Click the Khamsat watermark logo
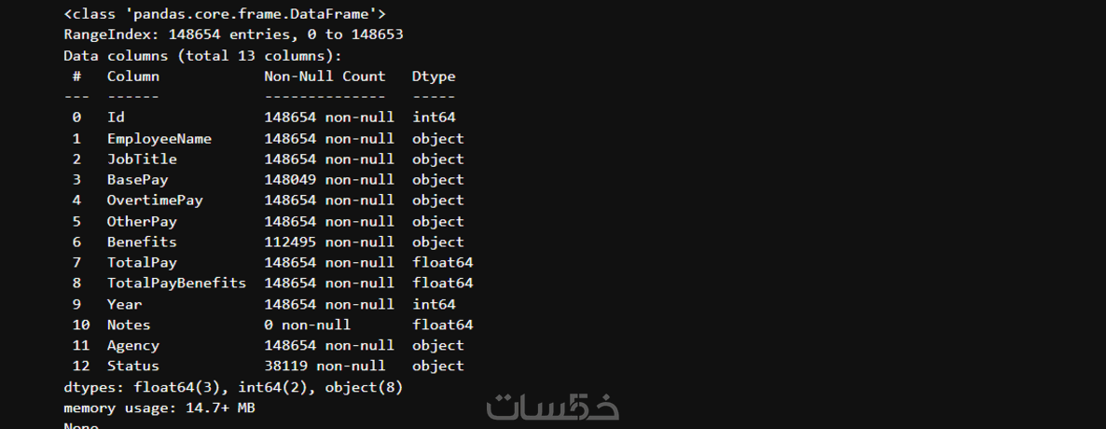Screen dimensions: 1106x429 pos(553,406)
